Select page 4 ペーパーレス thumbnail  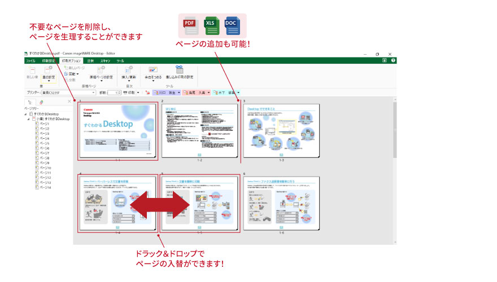117,204
